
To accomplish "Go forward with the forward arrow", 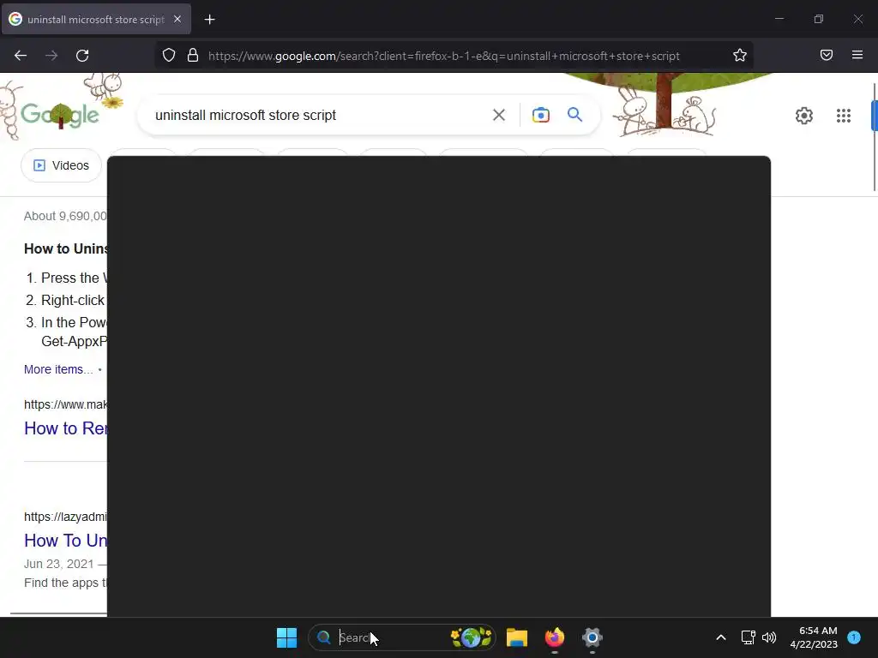I will 51,56.
